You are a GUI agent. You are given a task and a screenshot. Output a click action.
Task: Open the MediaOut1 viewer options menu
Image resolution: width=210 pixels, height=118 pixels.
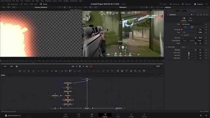[x=162, y=7]
